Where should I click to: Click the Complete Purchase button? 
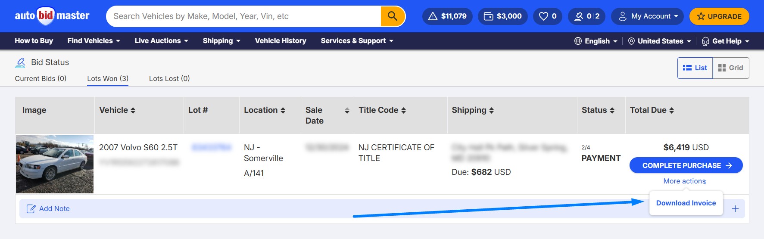click(686, 165)
